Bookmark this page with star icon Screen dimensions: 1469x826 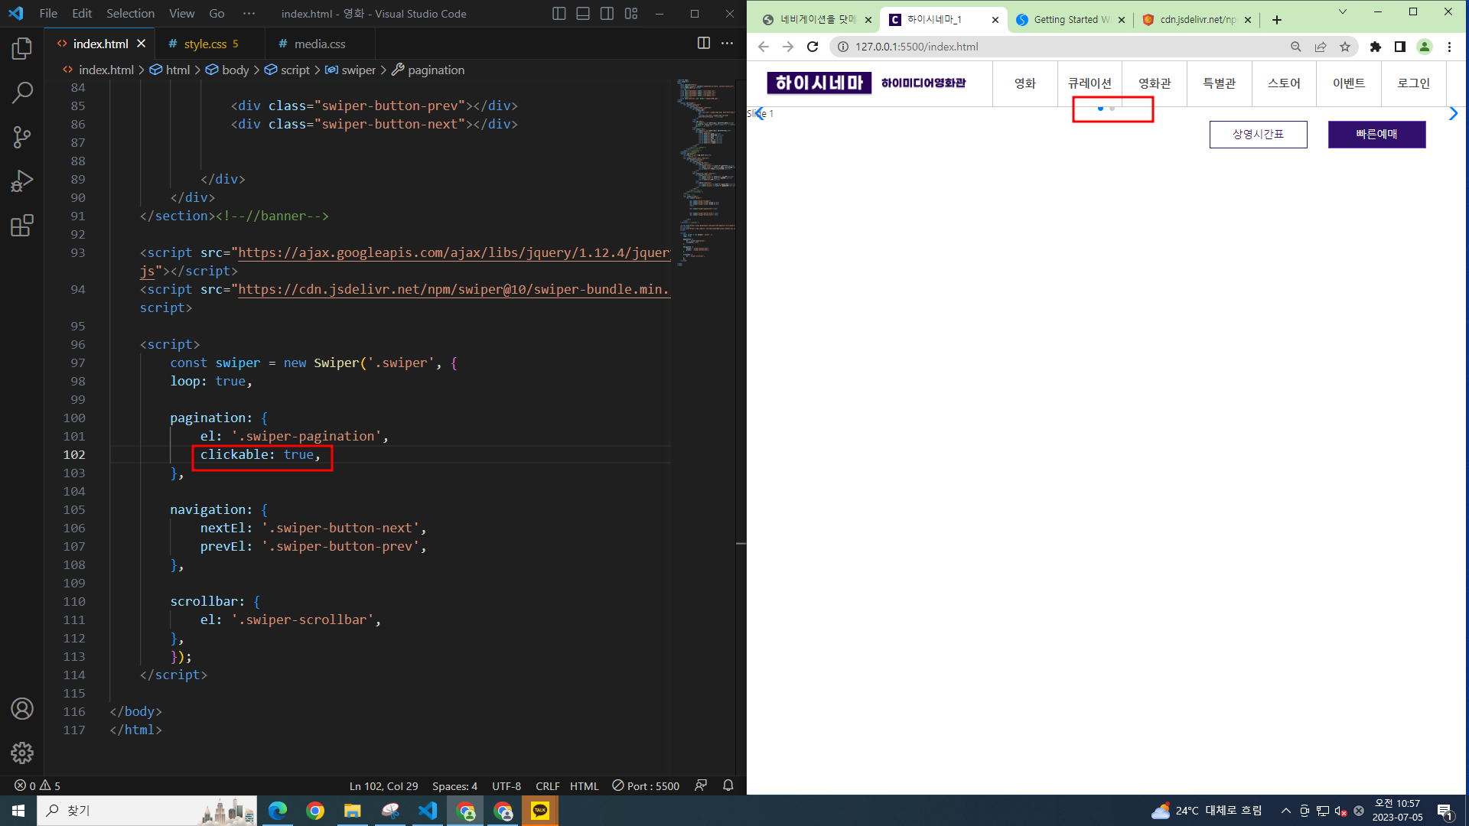click(1344, 47)
